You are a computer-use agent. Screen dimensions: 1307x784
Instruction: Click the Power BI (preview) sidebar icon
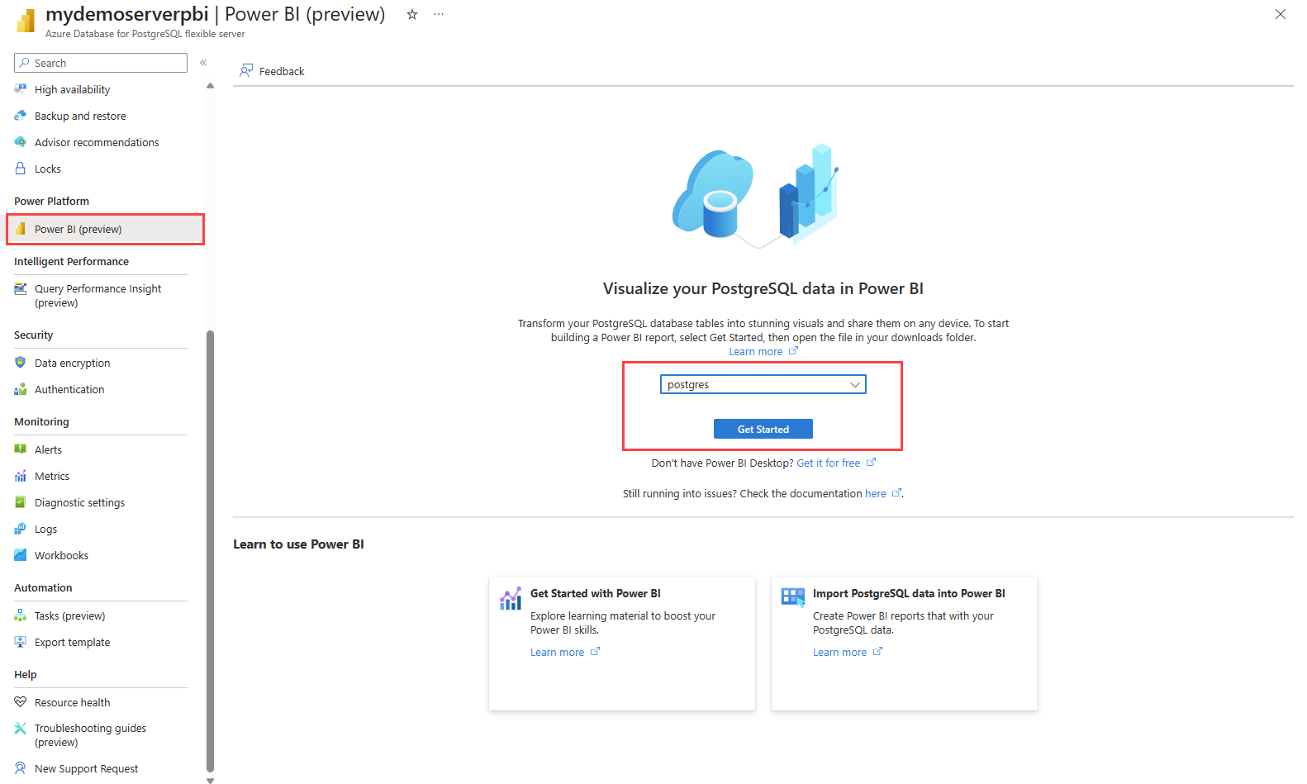click(21, 229)
